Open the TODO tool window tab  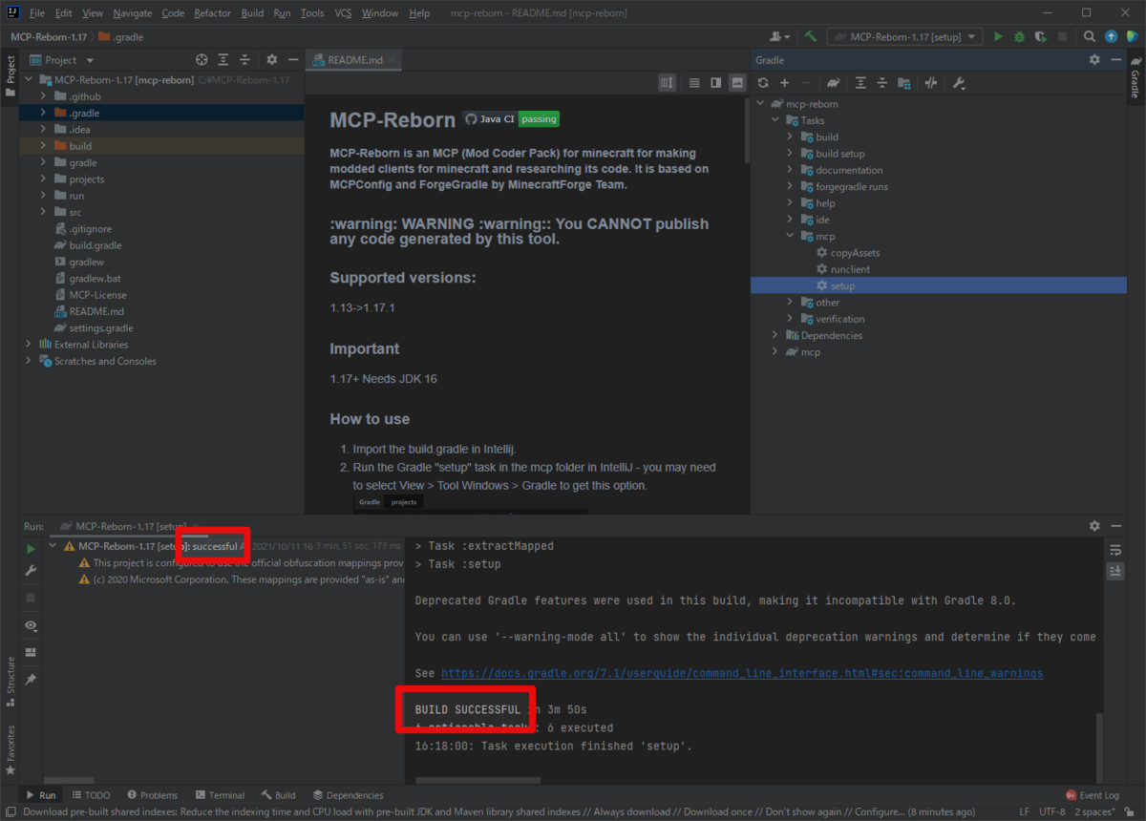[90, 795]
